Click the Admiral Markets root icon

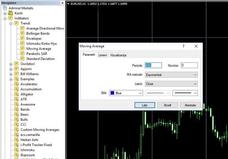(5, 8)
